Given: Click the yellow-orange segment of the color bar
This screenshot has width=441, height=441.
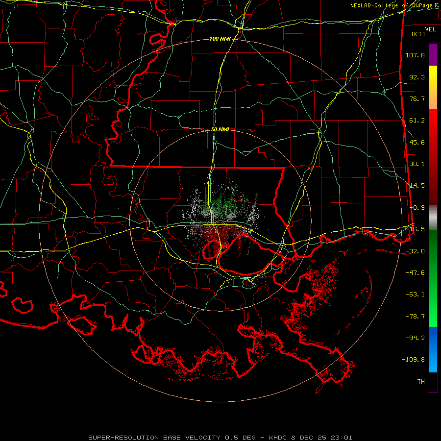Looking at the screenshot, I should click(433, 87).
